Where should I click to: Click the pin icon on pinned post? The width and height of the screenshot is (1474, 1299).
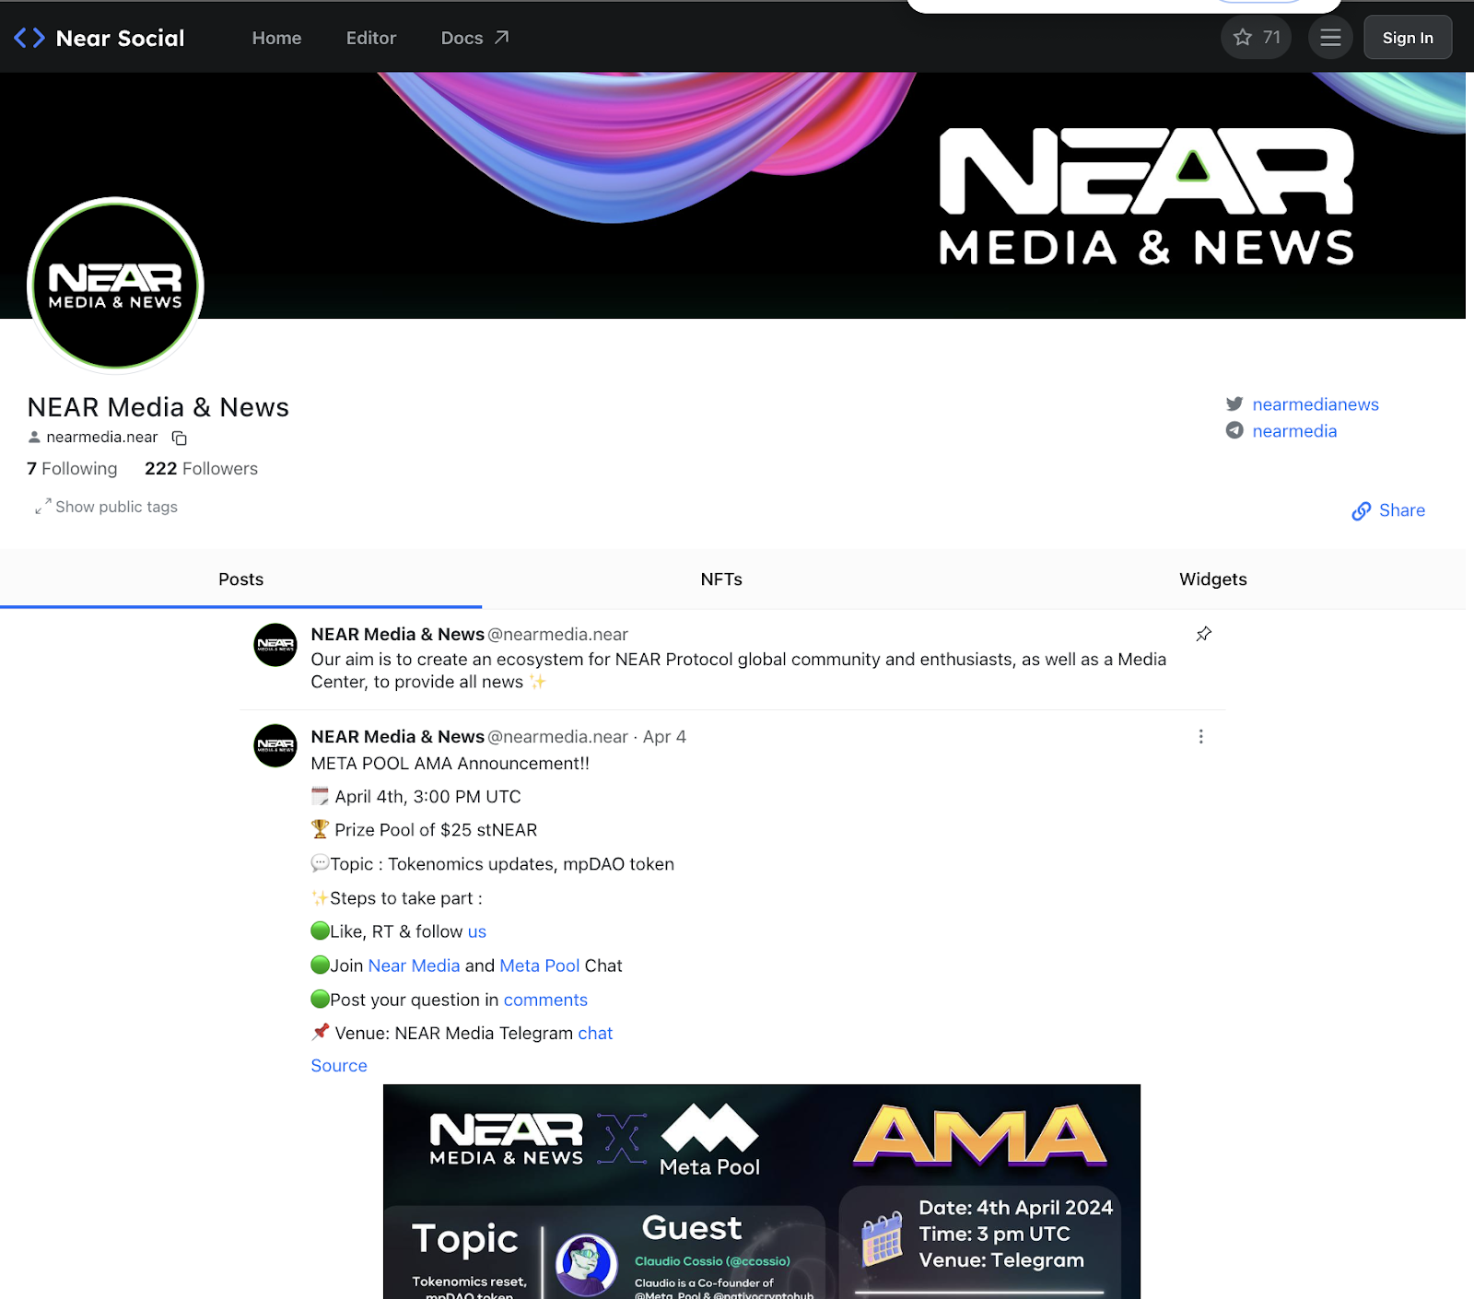pos(1203,634)
